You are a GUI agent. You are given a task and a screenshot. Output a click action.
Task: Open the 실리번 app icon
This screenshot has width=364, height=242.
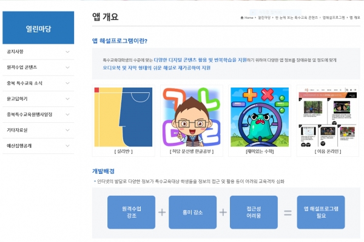[x=123, y=117]
